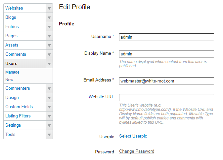Expand the Websites menu arrow
Viewport: 223px width, 160px height.
pos(49,8)
